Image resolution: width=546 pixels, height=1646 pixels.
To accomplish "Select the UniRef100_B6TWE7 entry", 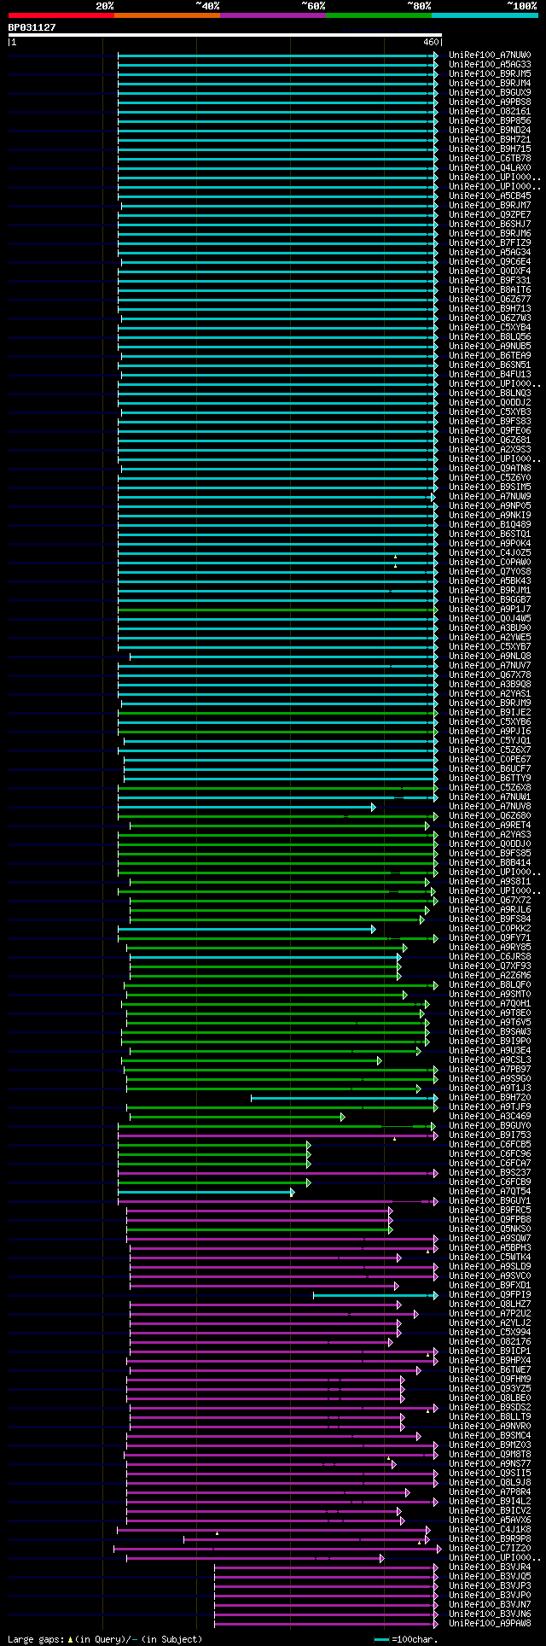I will click(490, 1369).
